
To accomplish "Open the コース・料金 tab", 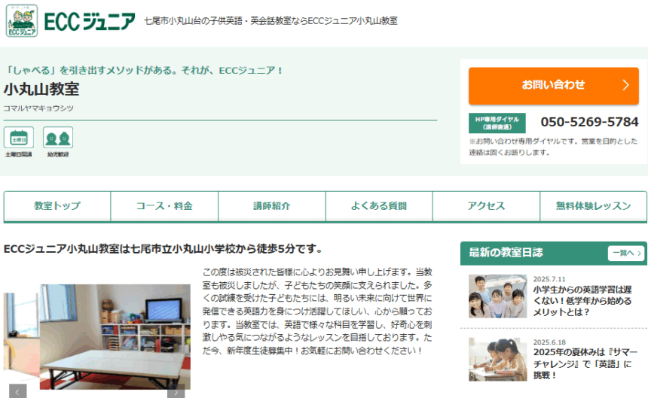I will tap(164, 206).
